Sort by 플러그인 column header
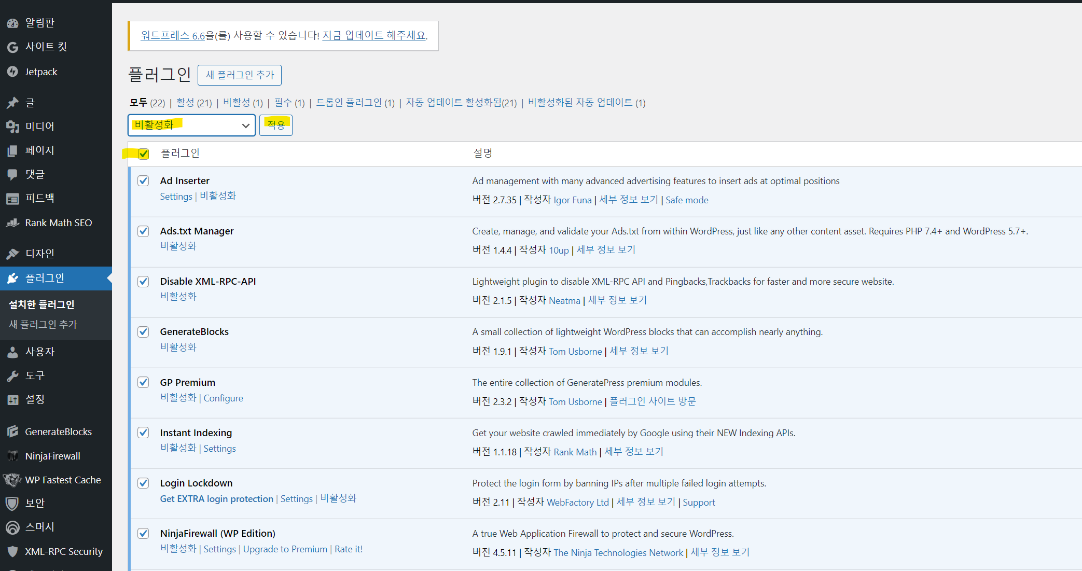The height and width of the screenshot is (571, 1082). 180,154
